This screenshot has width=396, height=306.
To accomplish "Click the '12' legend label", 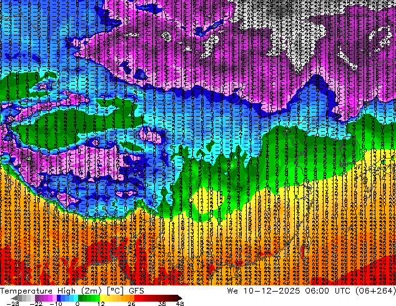I will [x=101, y=304].
